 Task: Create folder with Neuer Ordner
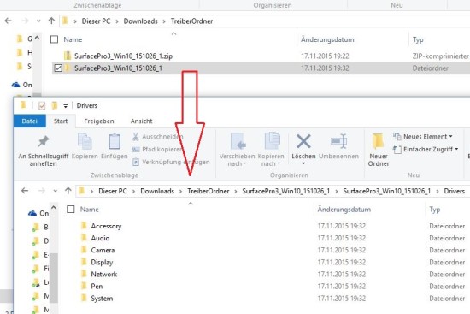[x=379, y=150]
